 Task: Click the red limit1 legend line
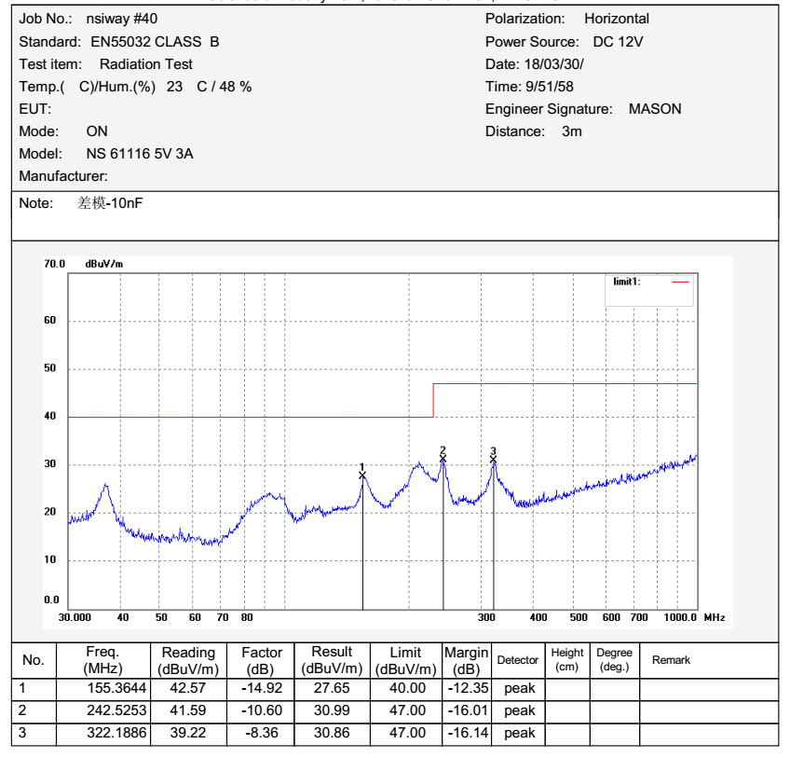pyautogui.click(x=681, y=280)
